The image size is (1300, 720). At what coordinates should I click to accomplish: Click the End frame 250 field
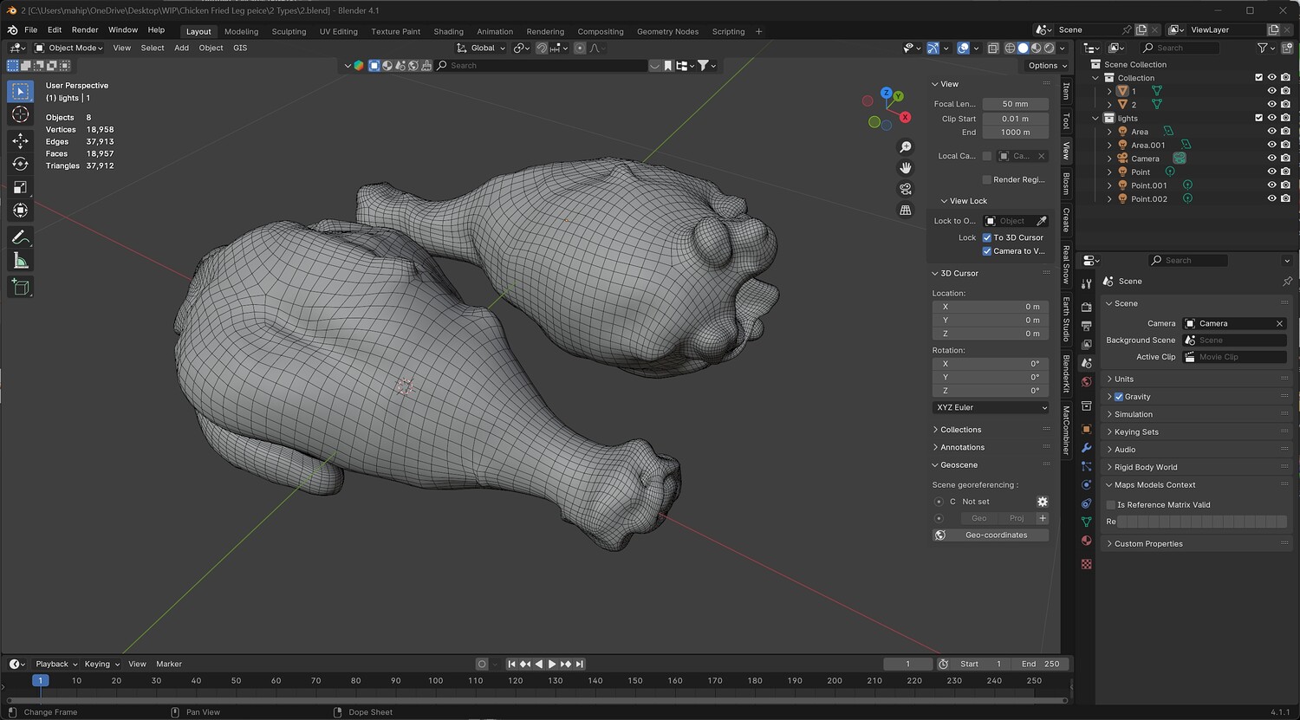tap(1040, 664)
